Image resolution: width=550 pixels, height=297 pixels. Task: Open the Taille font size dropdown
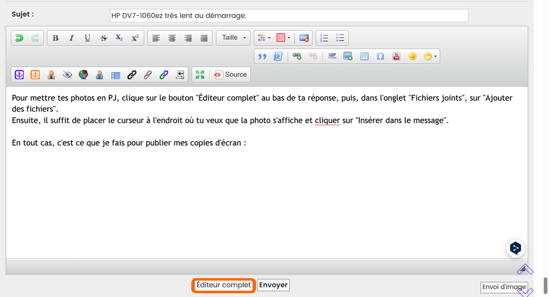point(233,38)
